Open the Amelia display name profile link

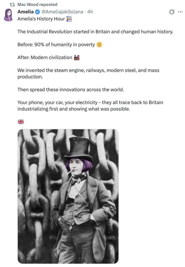pos(26,12)
